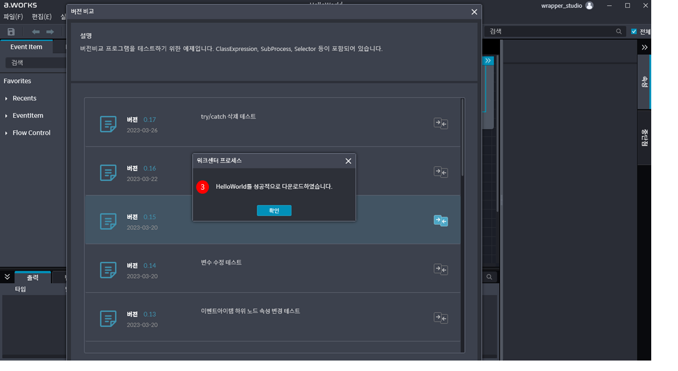Click compare icon for version 0.17
The height and width of the screenshot is (371, 678).
[441, 123]
